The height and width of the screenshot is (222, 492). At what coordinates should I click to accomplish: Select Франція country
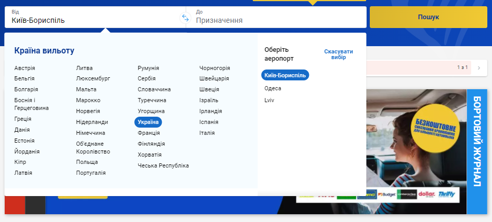[x=149, y=133]
